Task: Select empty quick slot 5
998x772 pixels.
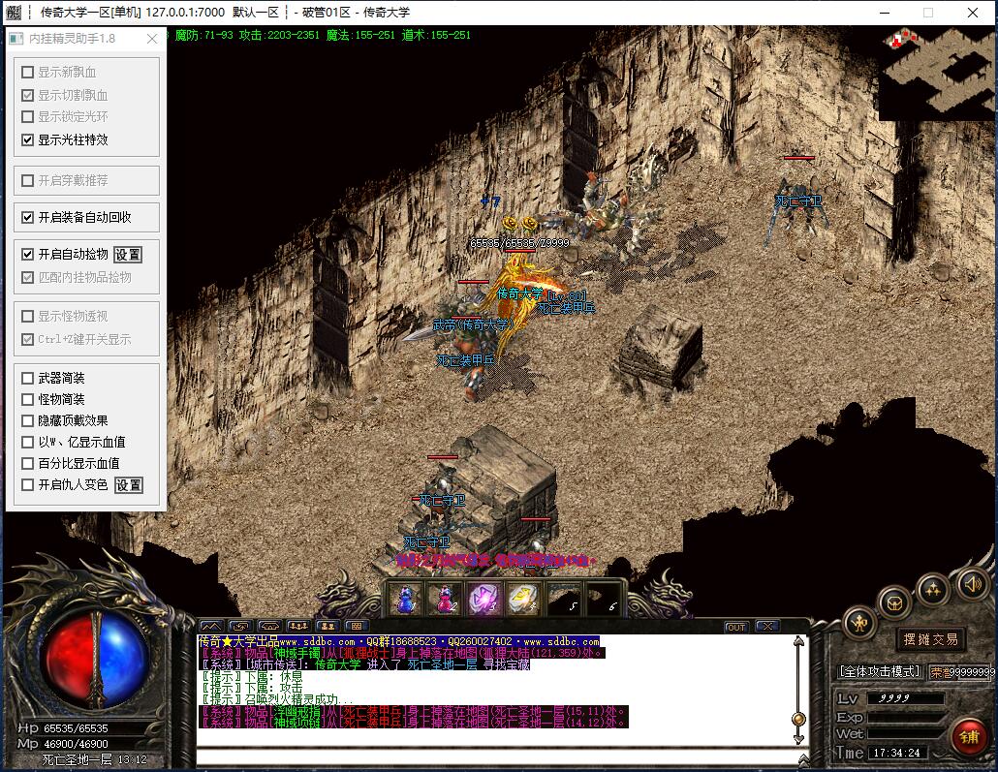Action: click(x=563, y=600)
